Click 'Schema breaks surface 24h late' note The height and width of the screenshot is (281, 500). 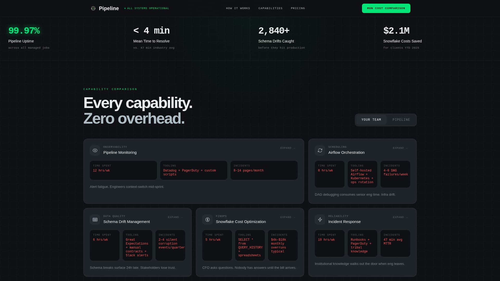[x=133, y=268]
